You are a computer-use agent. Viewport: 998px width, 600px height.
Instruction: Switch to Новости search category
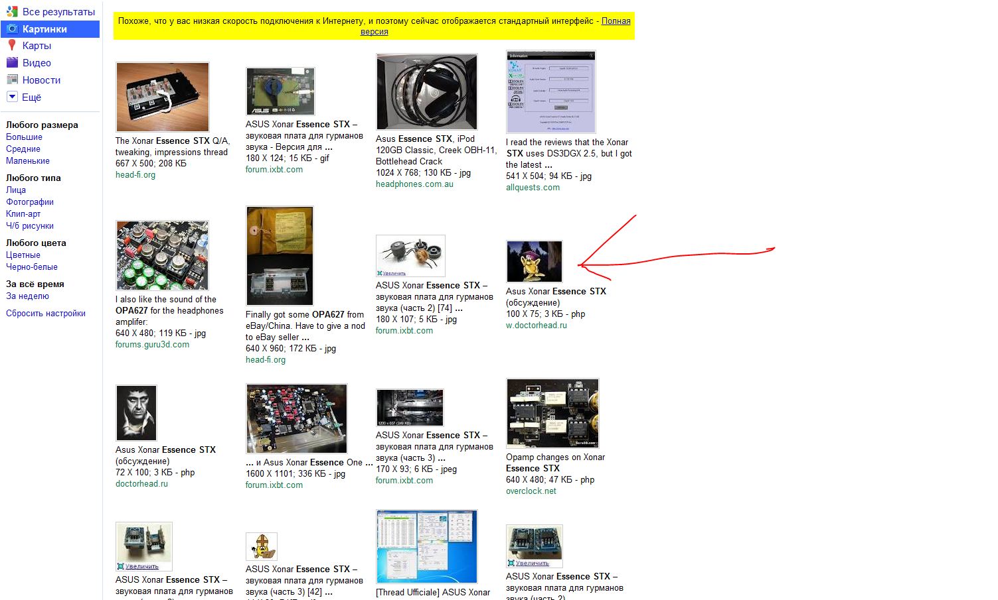pos(41,80)
